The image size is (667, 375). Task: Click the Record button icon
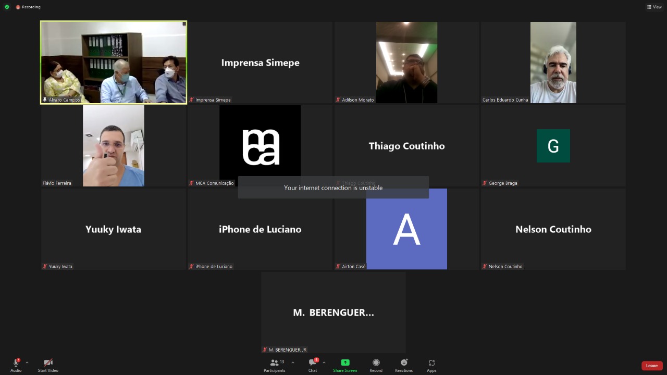point(376,362)
